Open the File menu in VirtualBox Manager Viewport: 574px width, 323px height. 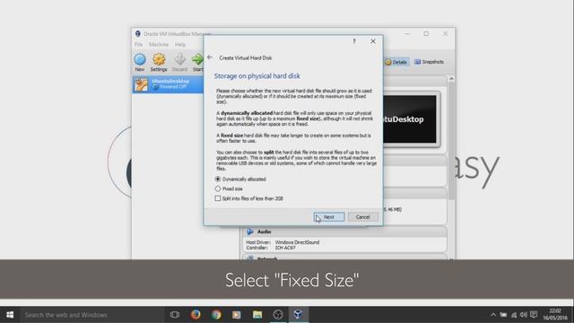(138, 44)
